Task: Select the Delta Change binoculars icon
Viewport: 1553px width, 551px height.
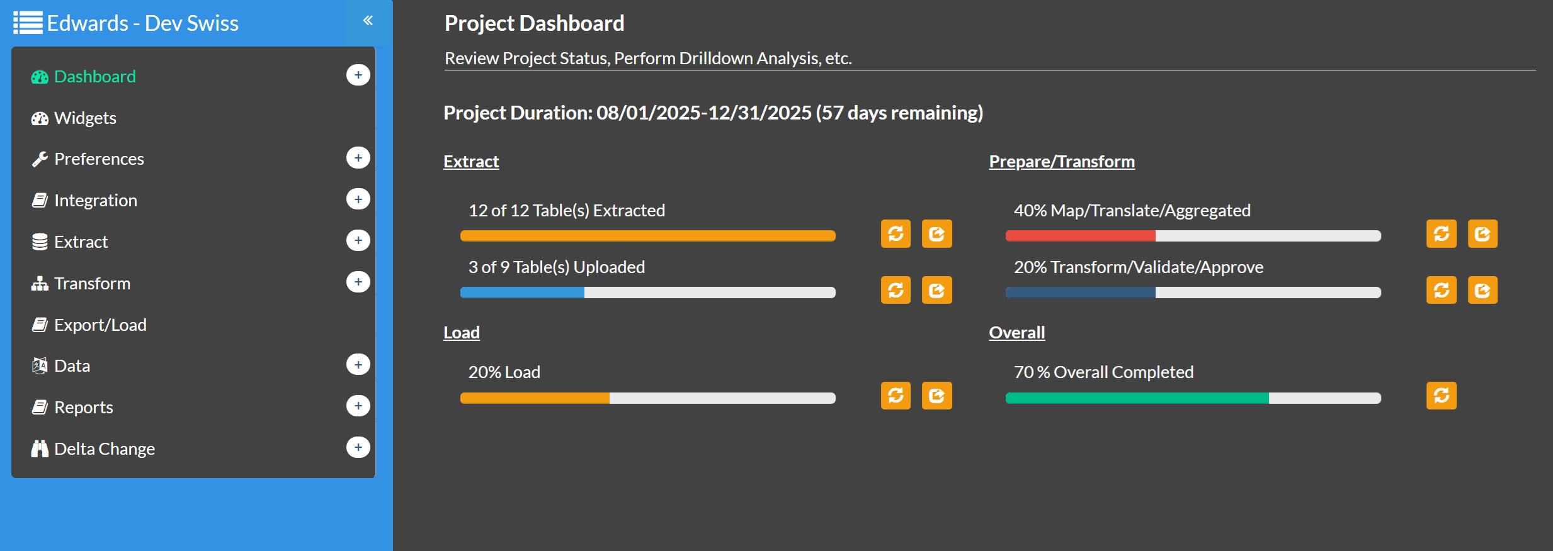Action: point(40,448)
